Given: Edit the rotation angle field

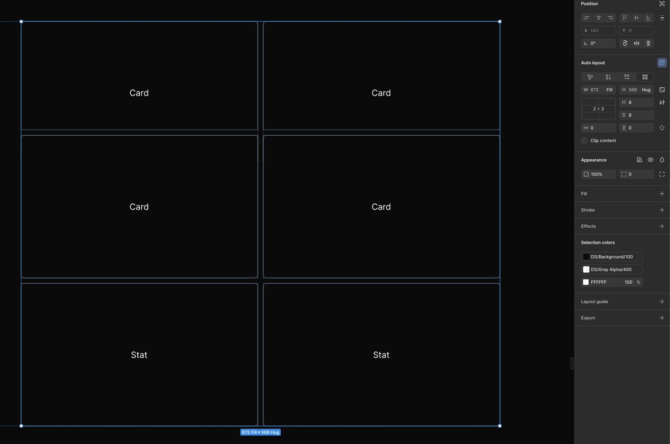Looking at the screenshot, I should coord(599,43).
